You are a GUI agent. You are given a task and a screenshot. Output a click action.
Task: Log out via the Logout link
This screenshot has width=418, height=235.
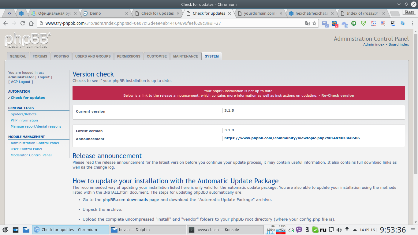coord(44,77)
